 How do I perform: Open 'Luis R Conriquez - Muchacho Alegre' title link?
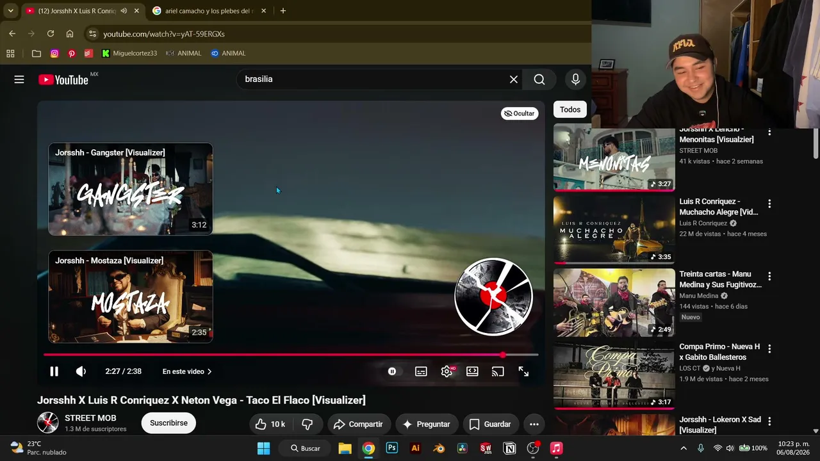[719, 207]
